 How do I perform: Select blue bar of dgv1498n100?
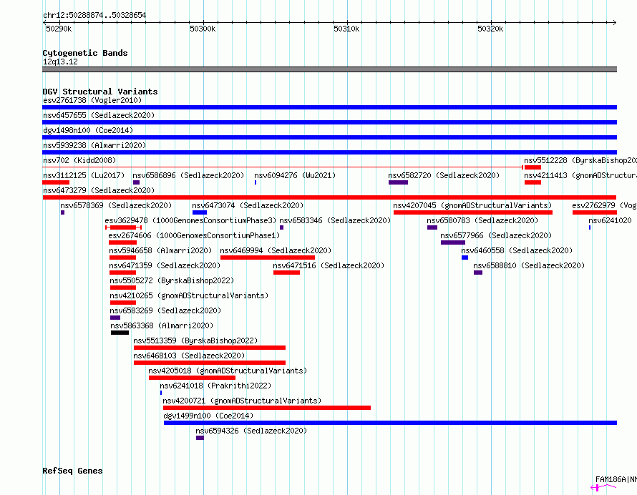tap(329, 137)
